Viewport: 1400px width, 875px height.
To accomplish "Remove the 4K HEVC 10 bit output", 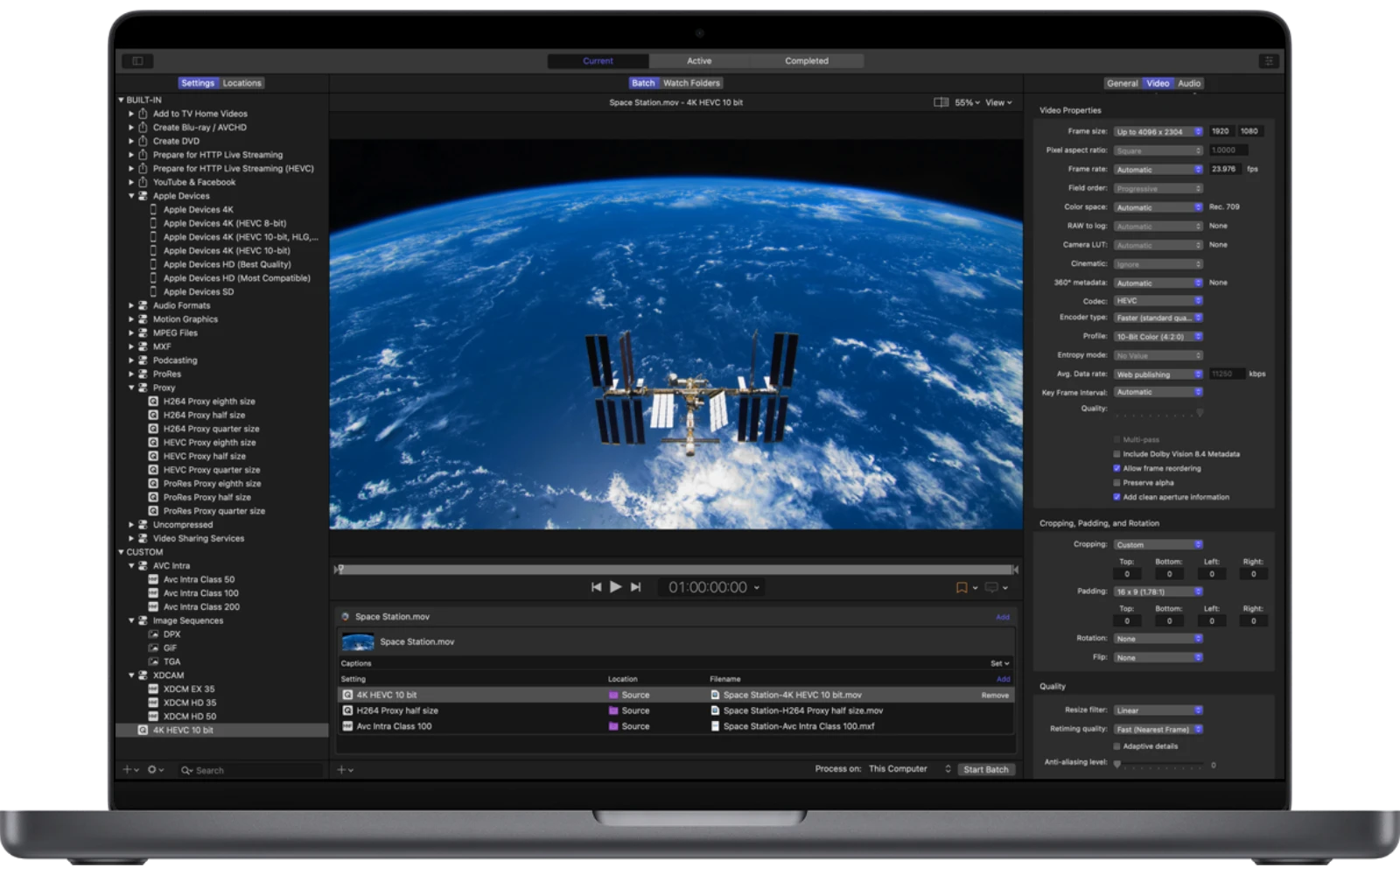I will 995,696.
